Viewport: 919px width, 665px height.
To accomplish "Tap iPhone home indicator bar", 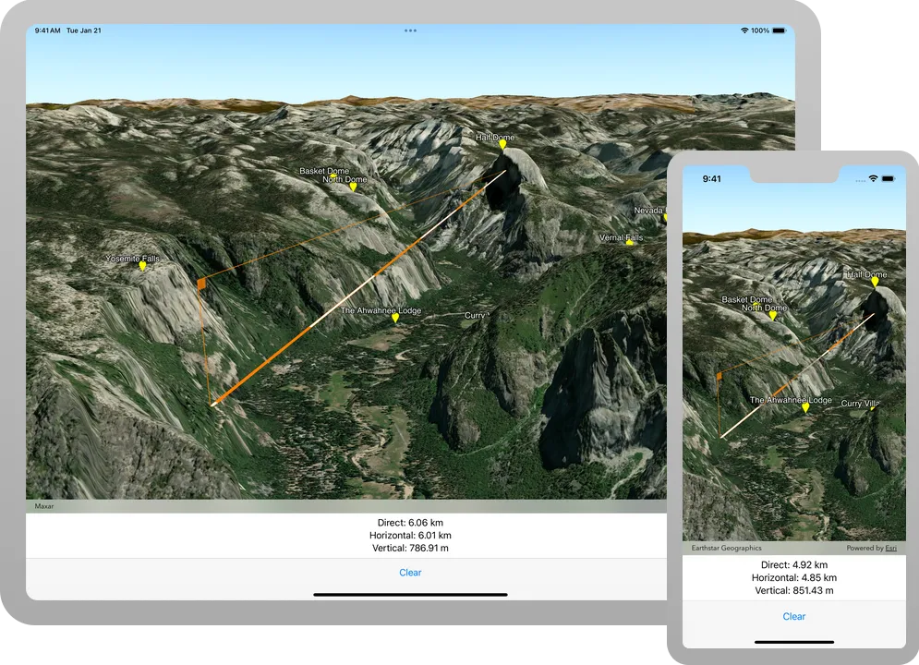I will pos(794,642).
